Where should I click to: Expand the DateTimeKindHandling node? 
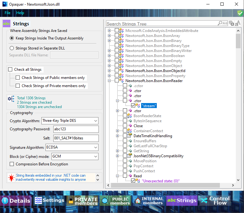pos(118,136)
